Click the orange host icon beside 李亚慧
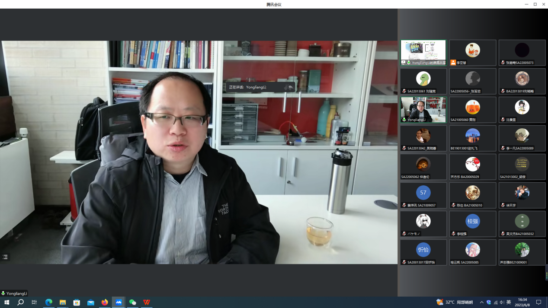This screenshot has height=308, width=548. (x=453, y=63)
